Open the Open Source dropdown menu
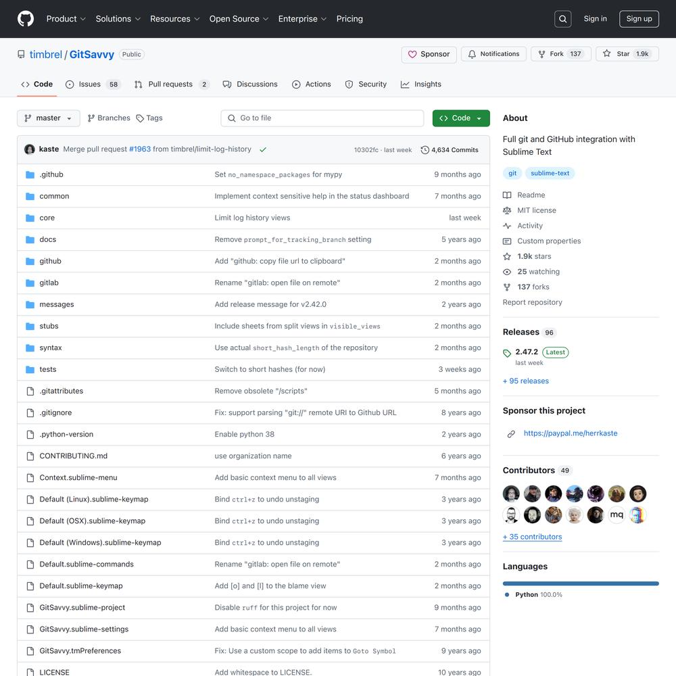 (239, 19)
